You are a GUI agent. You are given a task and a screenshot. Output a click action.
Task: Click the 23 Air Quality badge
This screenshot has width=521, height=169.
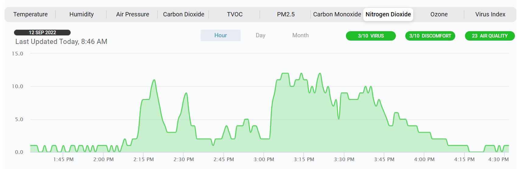pyautogui.click(x=490, y=36)
